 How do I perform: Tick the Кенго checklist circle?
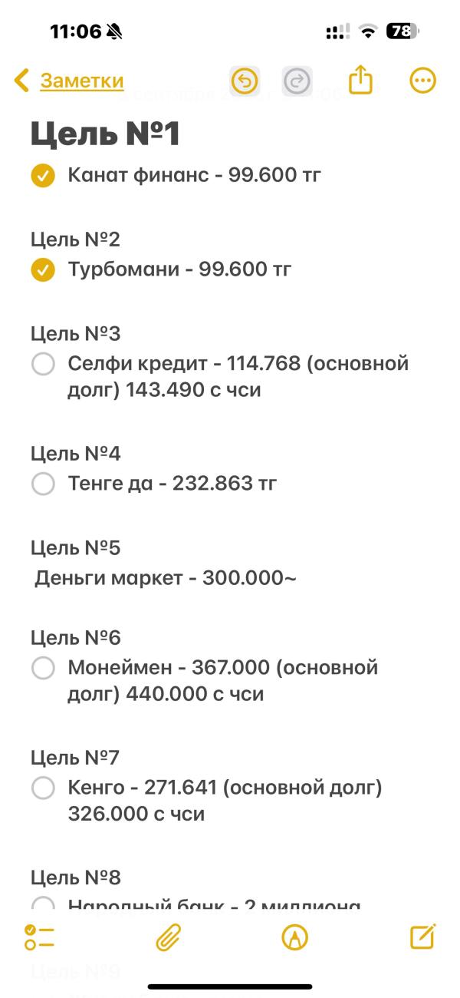(43, 788)
